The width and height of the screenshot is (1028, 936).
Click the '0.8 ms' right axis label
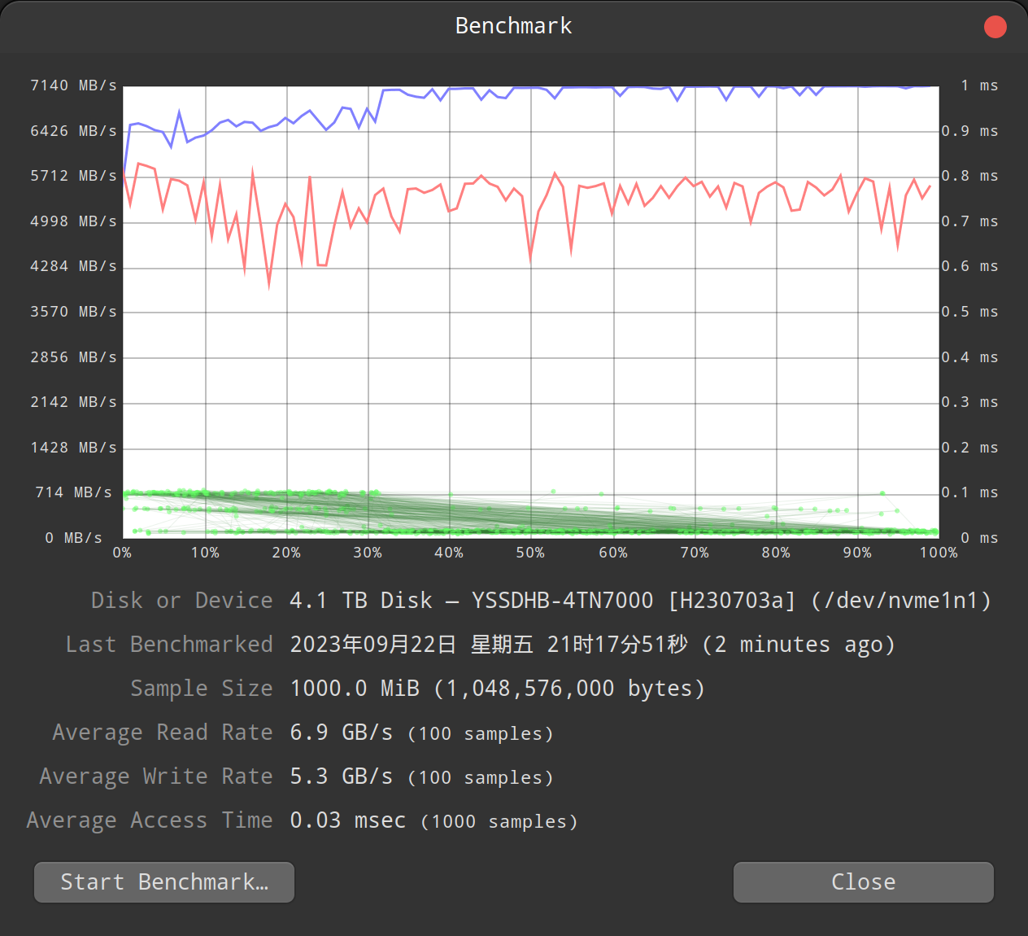tap(969, 176)
